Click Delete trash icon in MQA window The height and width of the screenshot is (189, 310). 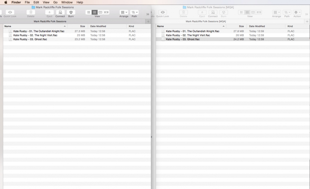pos(183,12)
